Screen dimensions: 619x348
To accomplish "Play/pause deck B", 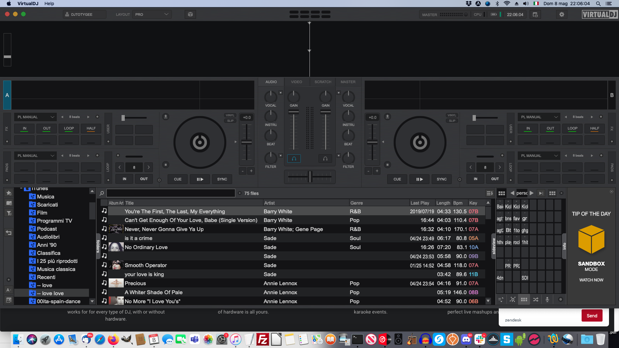I will tap(419, 179).
